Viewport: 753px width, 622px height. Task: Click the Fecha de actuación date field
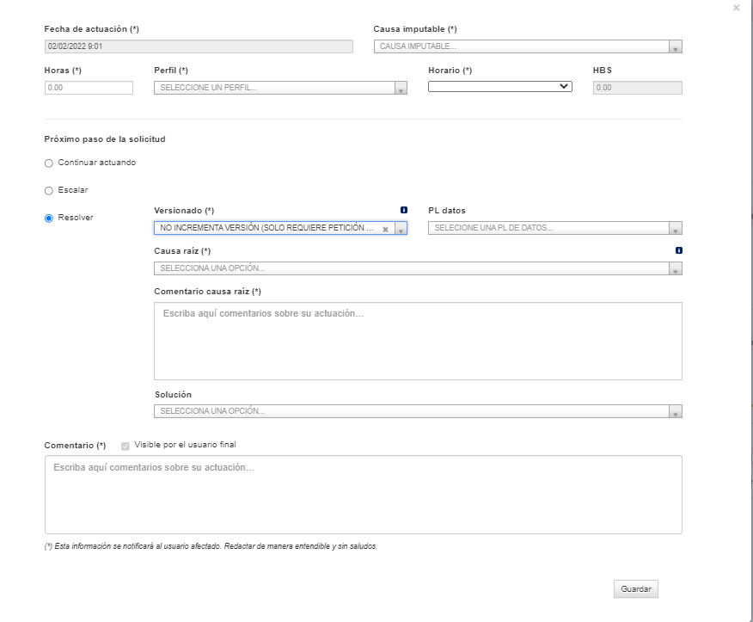(199, 46)
